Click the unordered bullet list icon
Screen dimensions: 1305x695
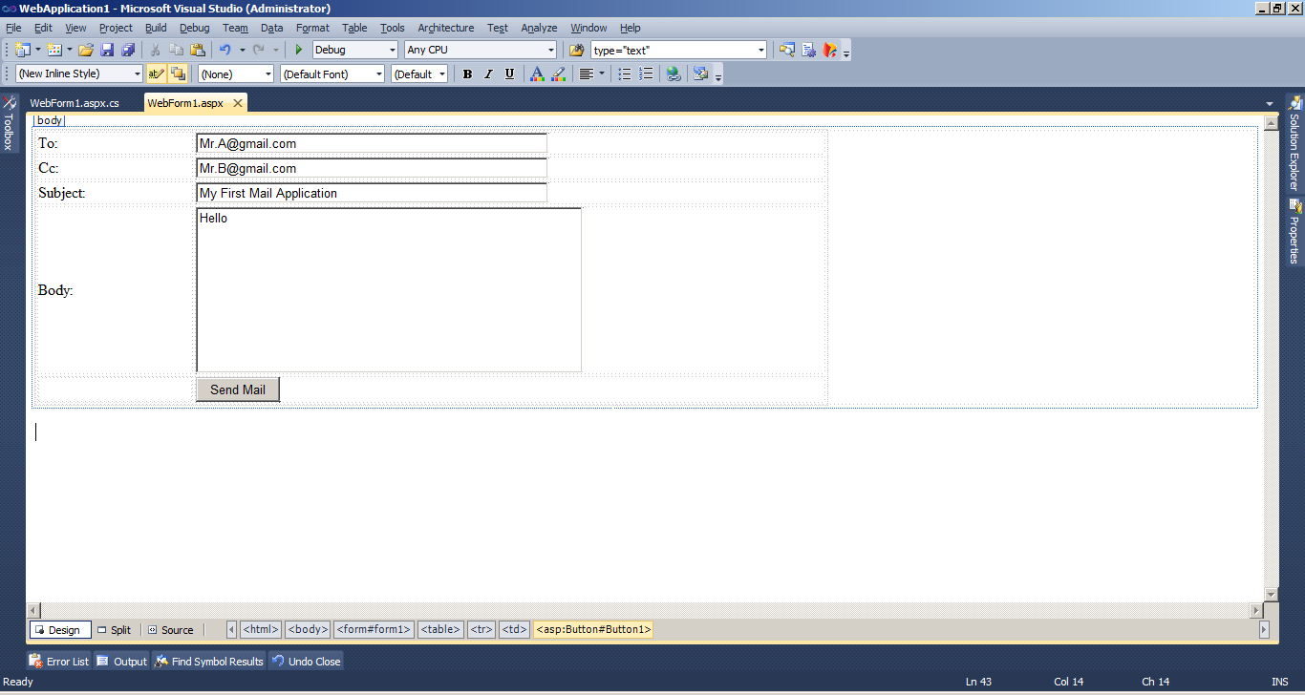click(x=624, y=74)
